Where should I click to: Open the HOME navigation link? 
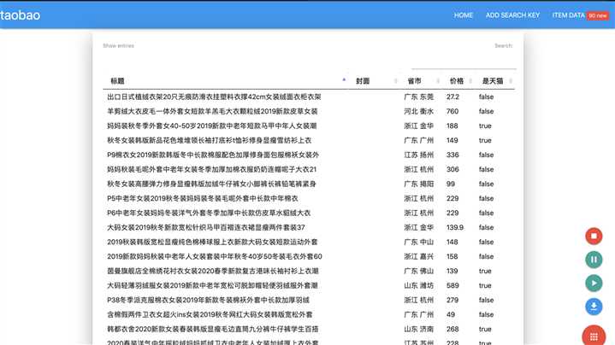click(x=464, y=15)
